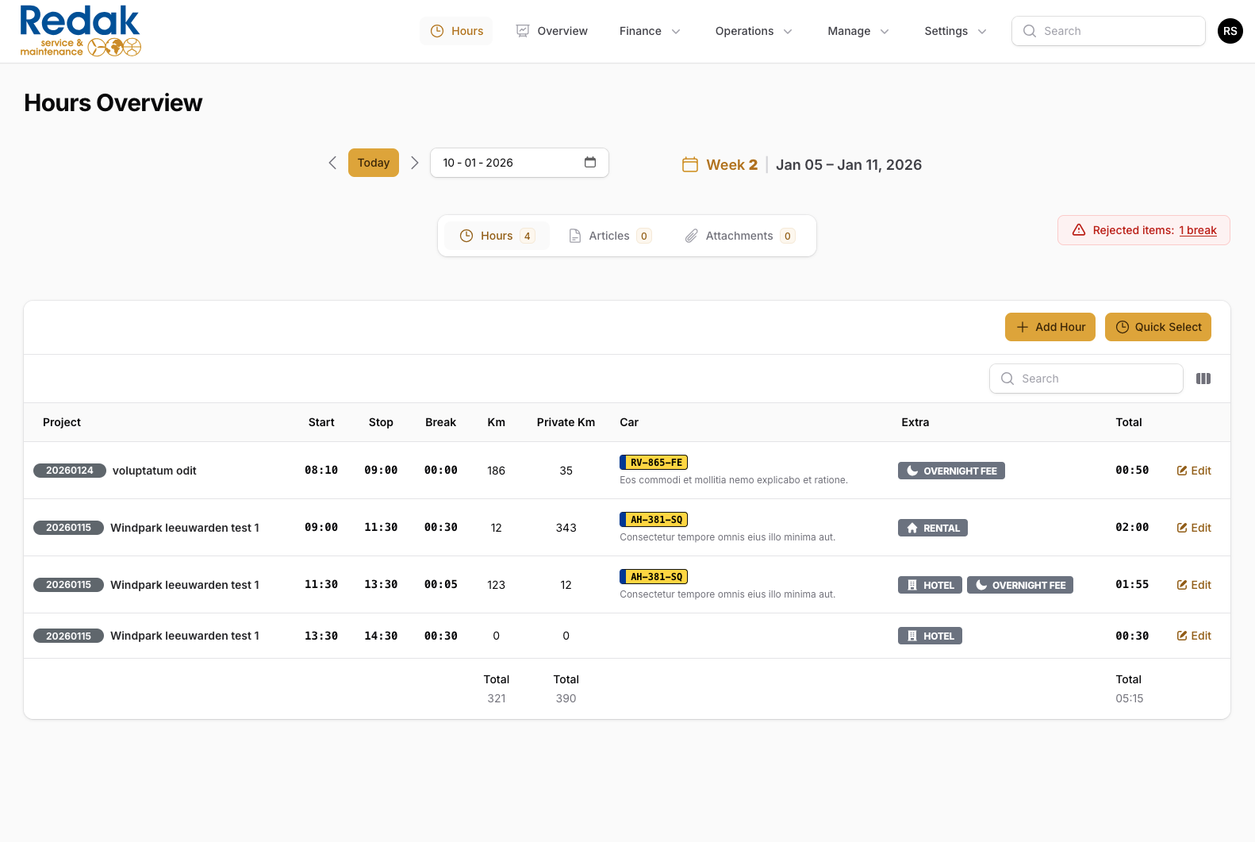Open RS user avatar menu
The image size is (1255, 842).
[x=1230, y=31]
